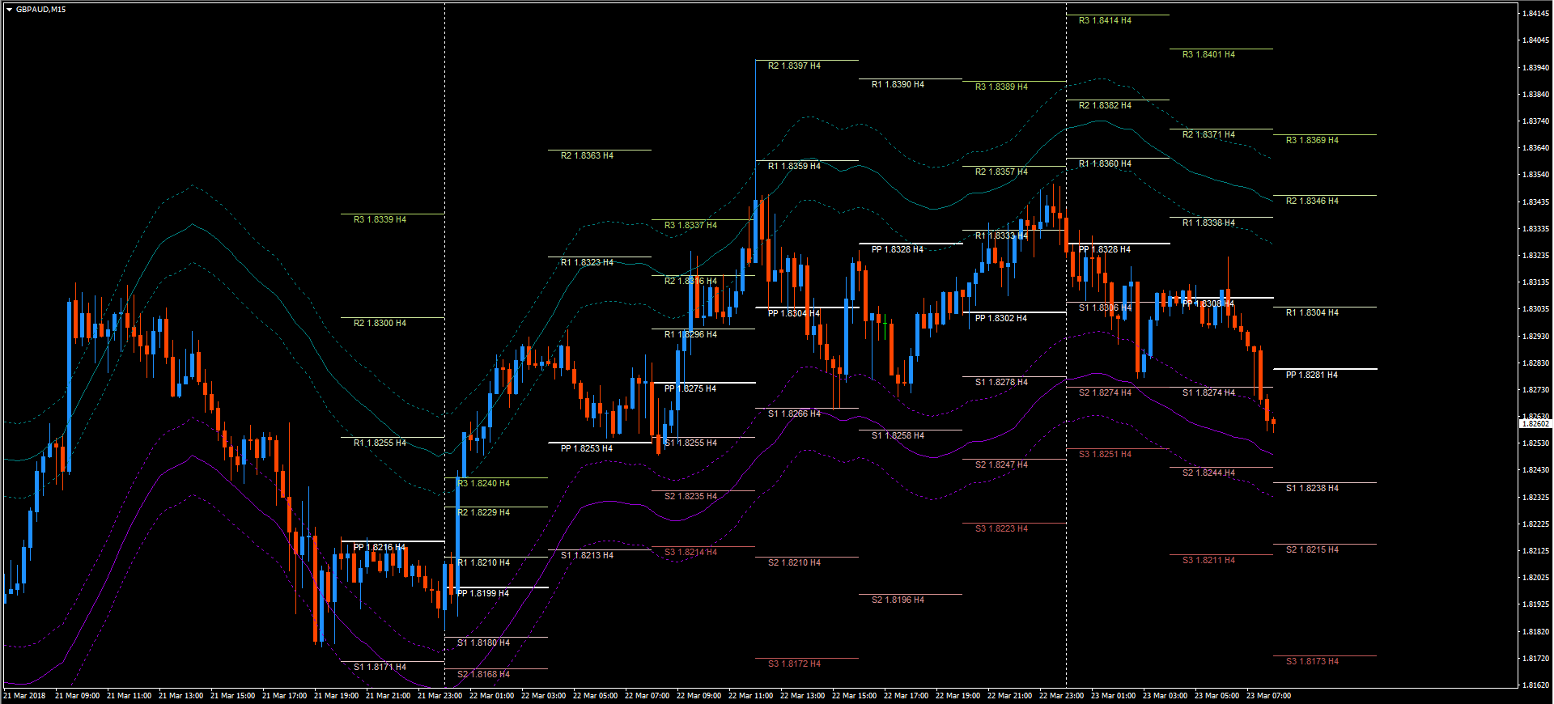
Task: Select the "R3 1.8240 H4" resistance label
Action: click(x=483, y=484)
